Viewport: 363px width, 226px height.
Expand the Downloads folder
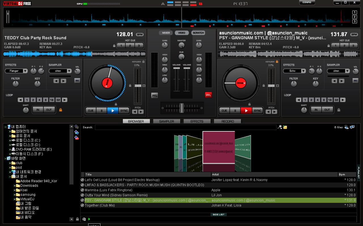point(14,186)
